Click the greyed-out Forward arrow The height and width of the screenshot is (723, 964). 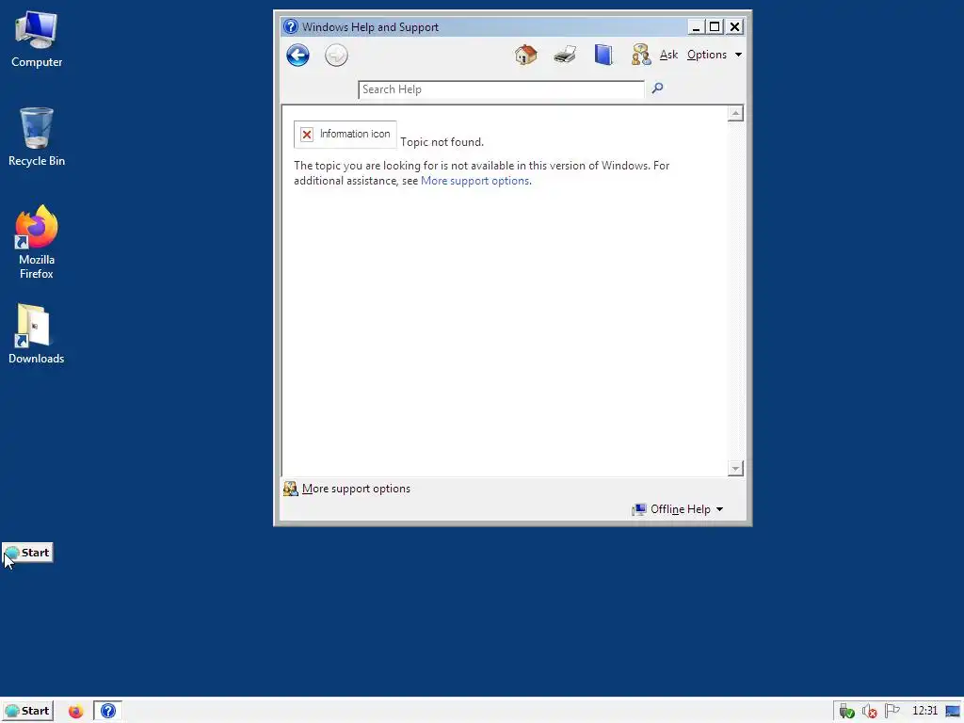click(x=336, y=56)
